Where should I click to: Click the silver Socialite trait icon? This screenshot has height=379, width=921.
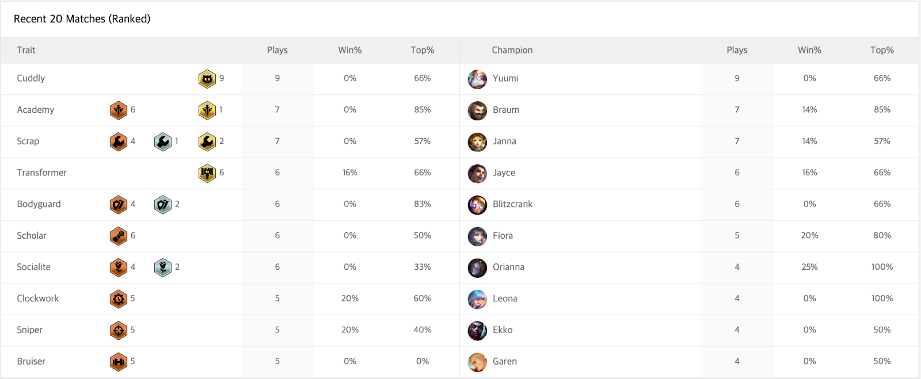click(163, 267)
